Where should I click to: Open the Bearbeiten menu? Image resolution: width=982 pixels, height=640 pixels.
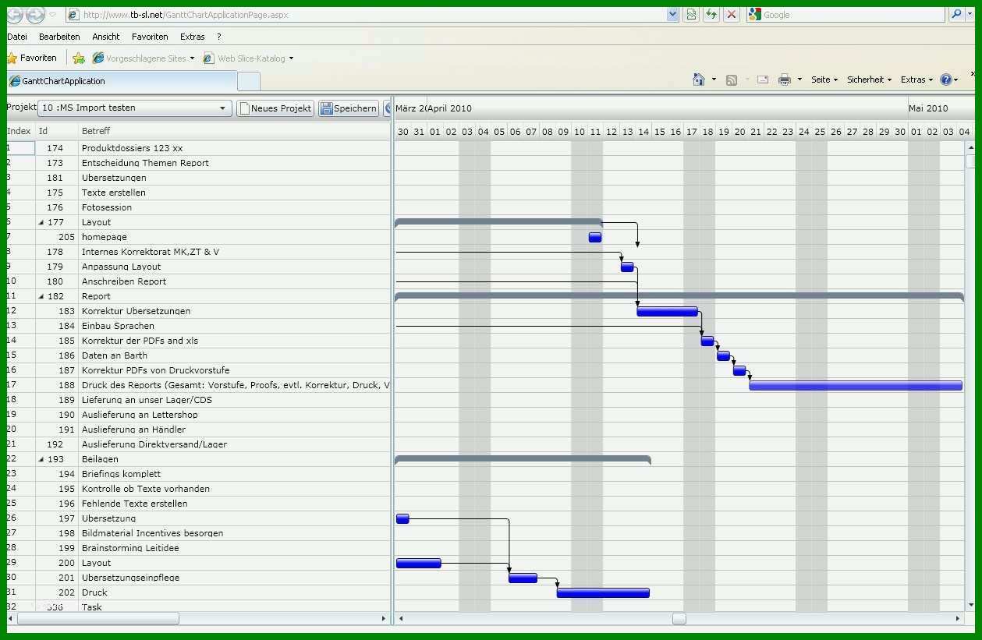coord(59,37)
